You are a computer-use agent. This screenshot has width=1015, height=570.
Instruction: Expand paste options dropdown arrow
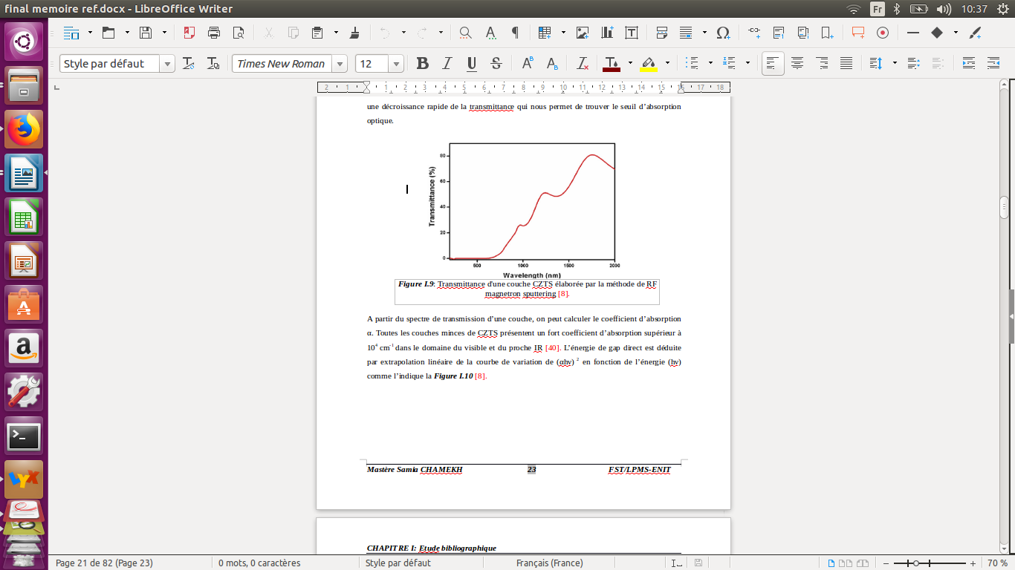(336, 33)
